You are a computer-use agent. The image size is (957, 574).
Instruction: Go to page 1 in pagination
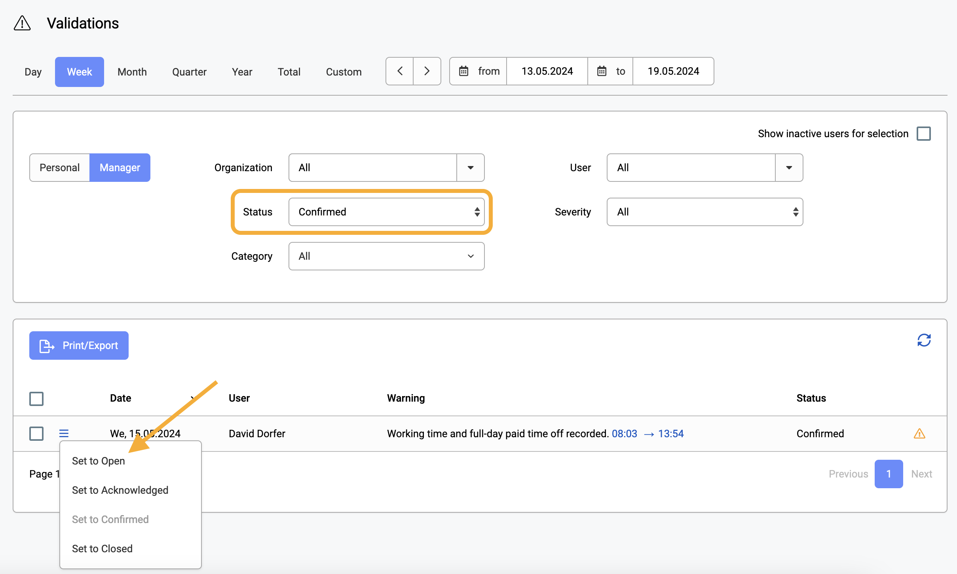tap(889, 474)
